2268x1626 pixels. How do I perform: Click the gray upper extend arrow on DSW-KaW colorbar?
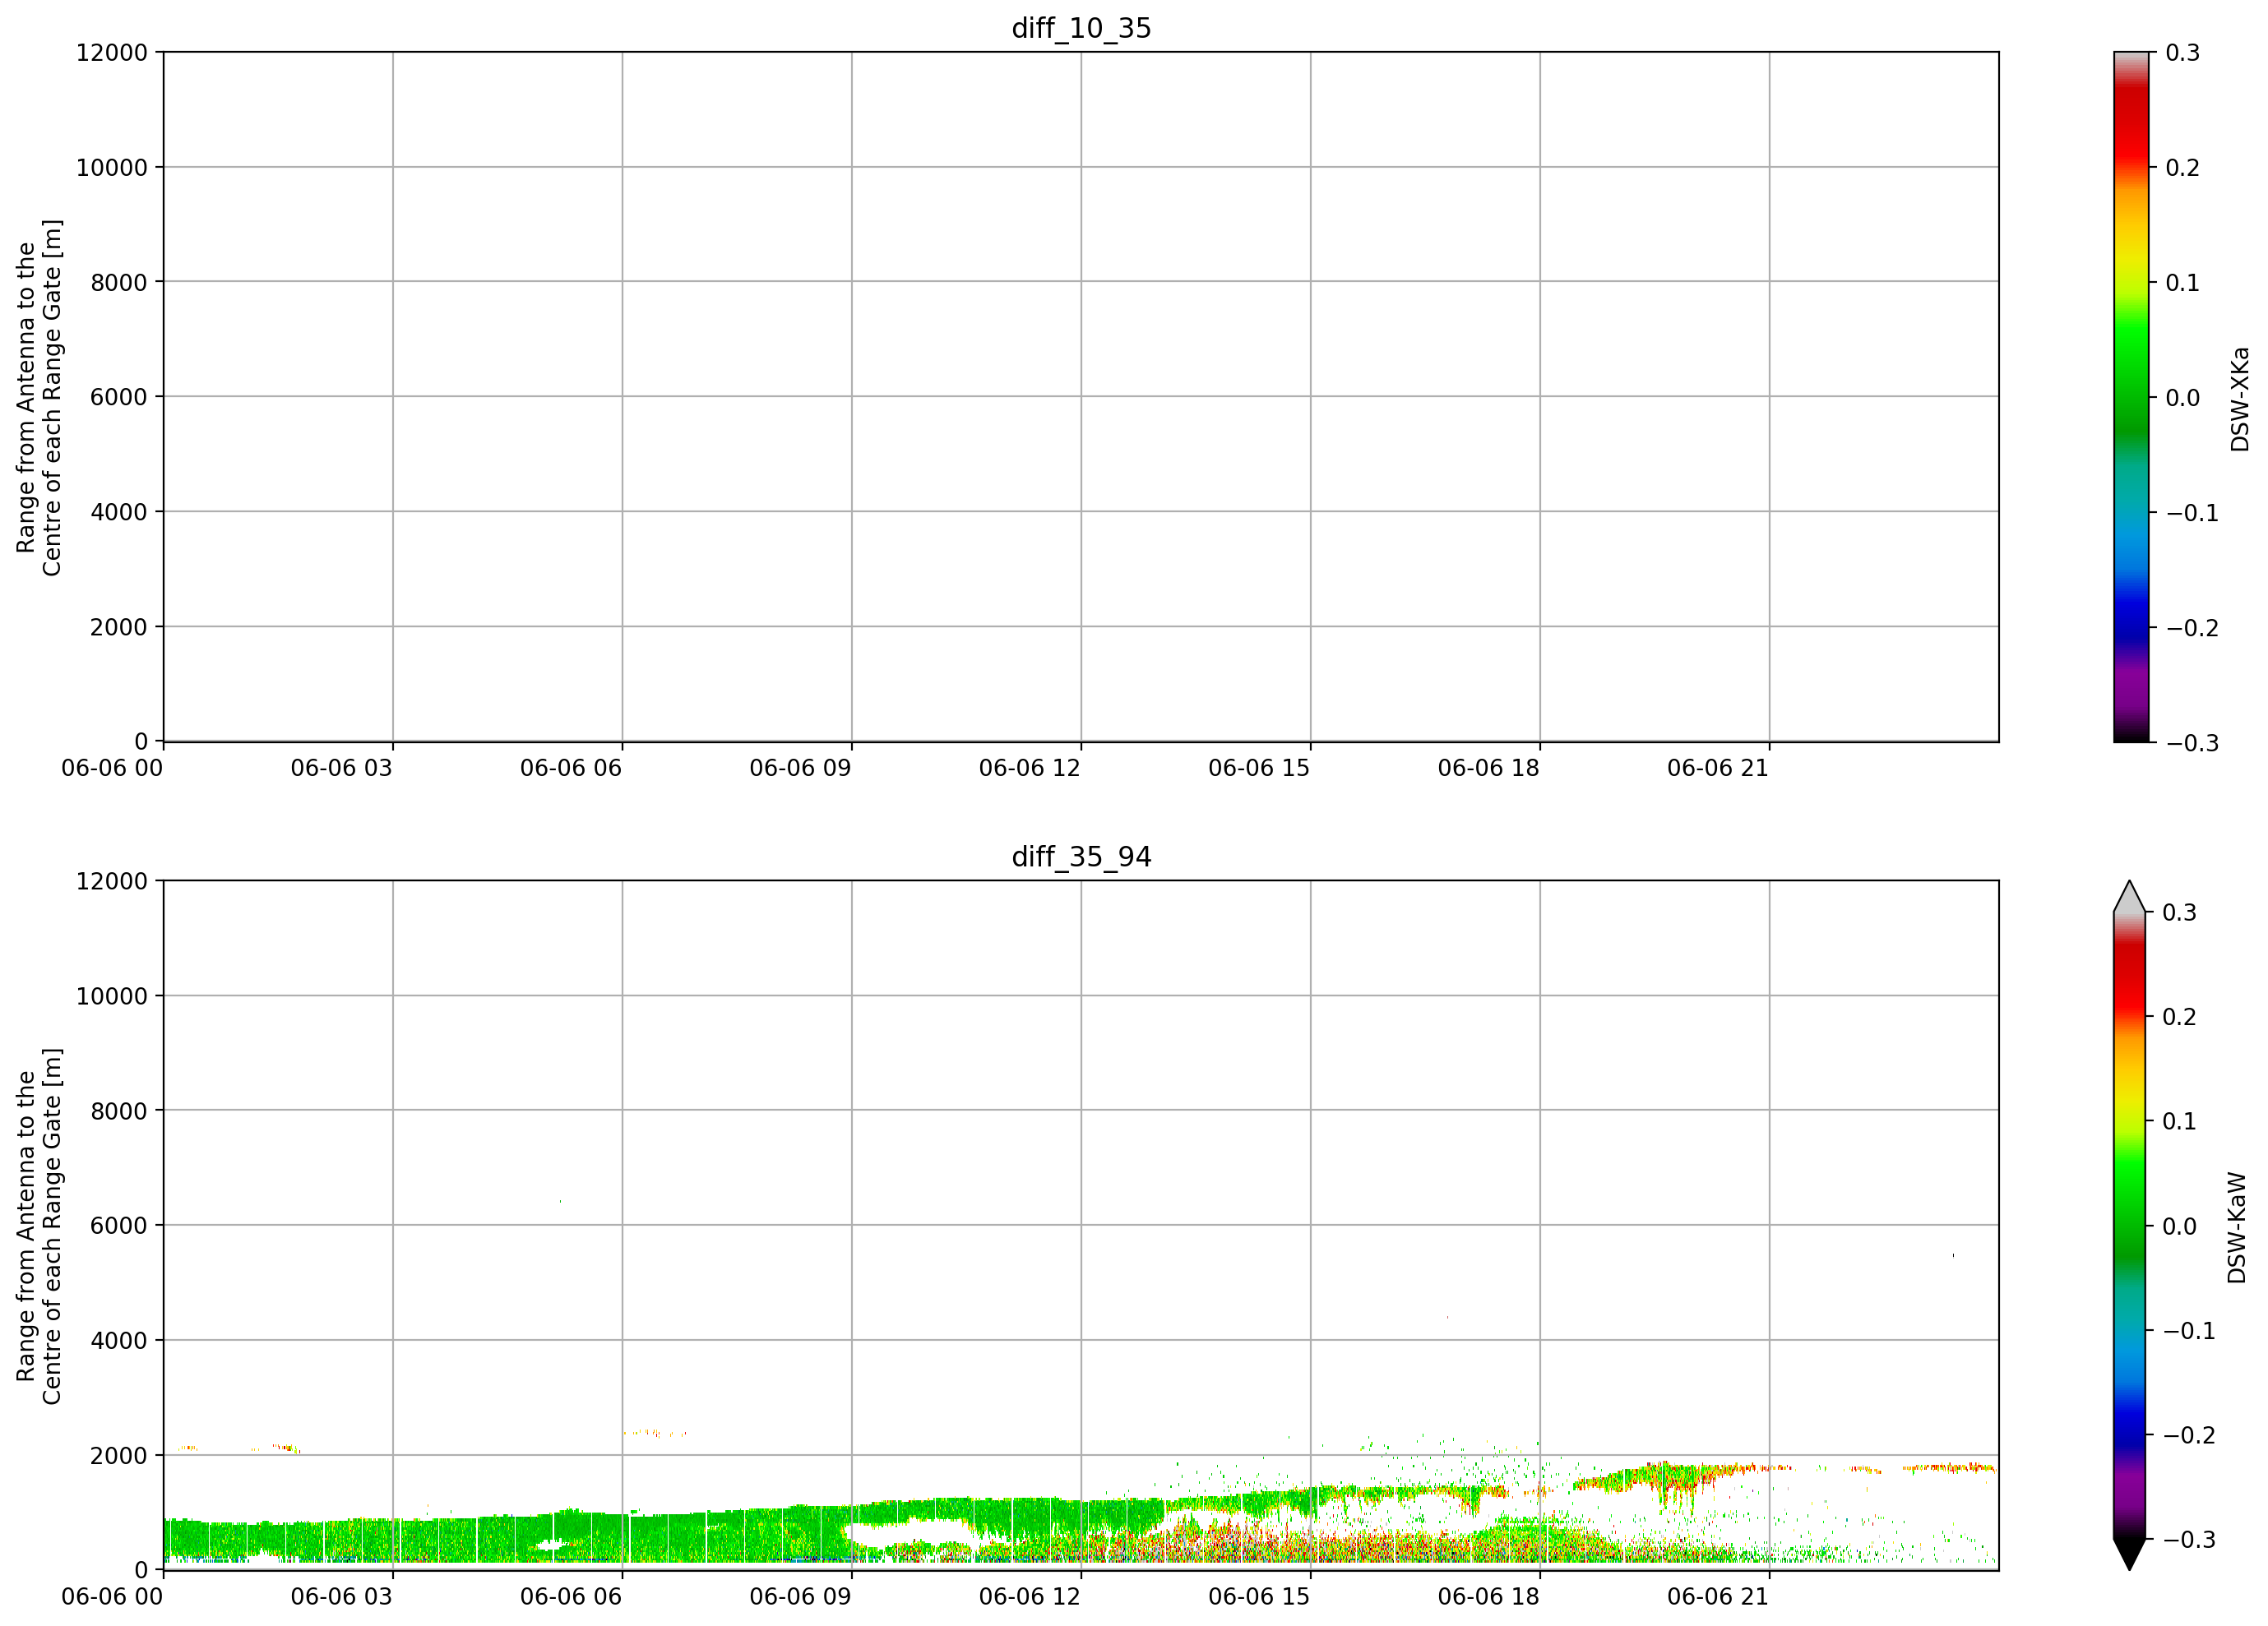coord(2130,897)
